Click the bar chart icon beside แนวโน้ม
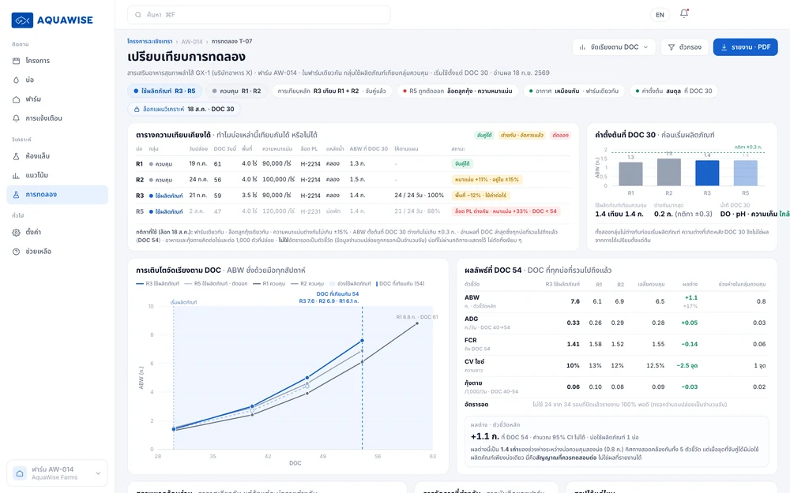Screen dimensions: 790x493 pyautogui.click(x=16, y=175)
